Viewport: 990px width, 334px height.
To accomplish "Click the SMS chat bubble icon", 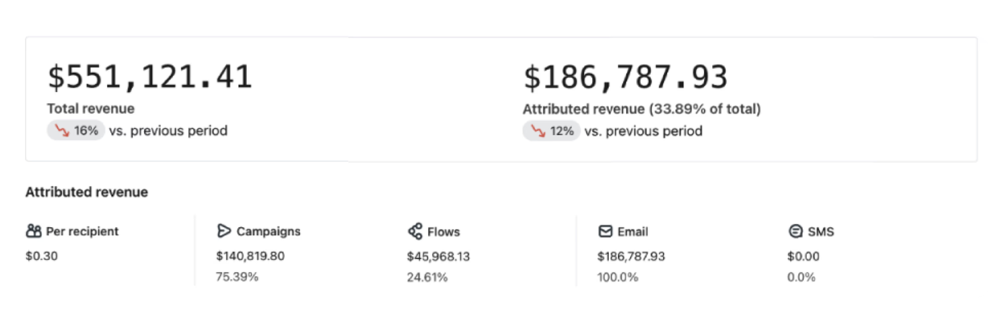I will coord(796,232).
